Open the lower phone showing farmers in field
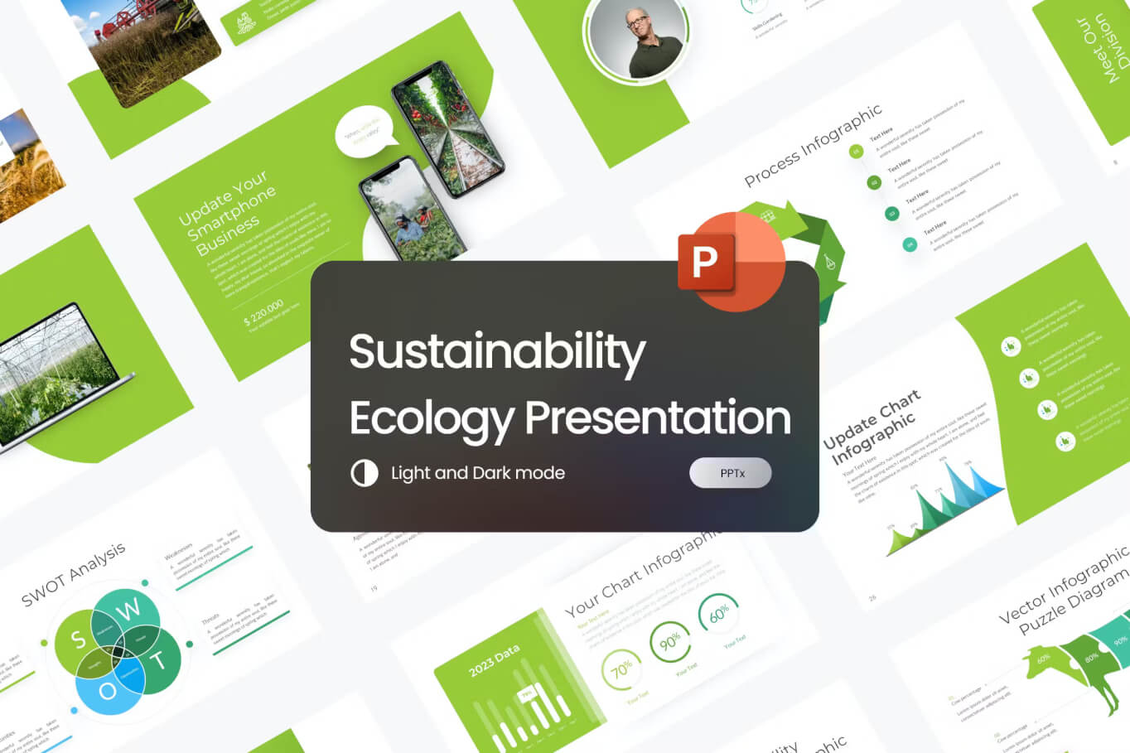This screenshot has height=753, width=1130. coord(411,207)
